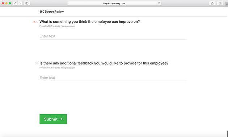The width and height of the screenshot is (228, 137).
Task: Open the Share menu icon
Action: (212, 3)
